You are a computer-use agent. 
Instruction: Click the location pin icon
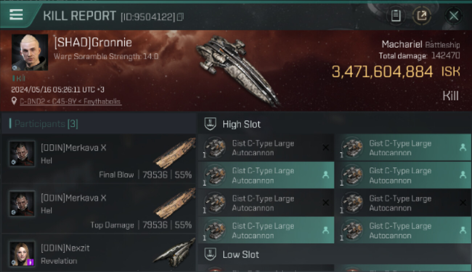coord(14,101)
